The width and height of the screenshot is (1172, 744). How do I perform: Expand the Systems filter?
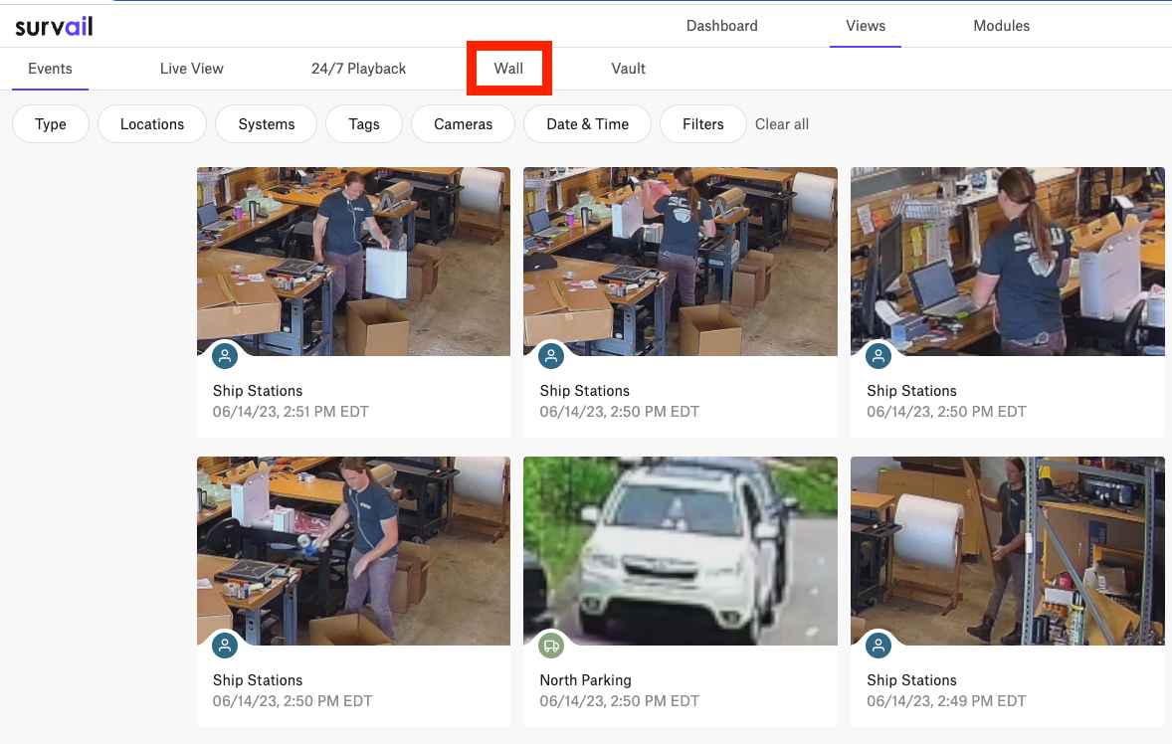266,124
